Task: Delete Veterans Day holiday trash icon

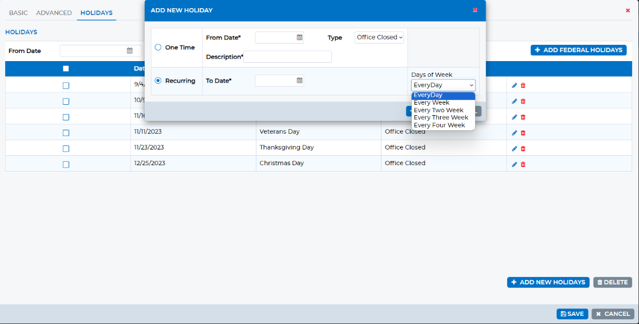Action: pos(523,133)
